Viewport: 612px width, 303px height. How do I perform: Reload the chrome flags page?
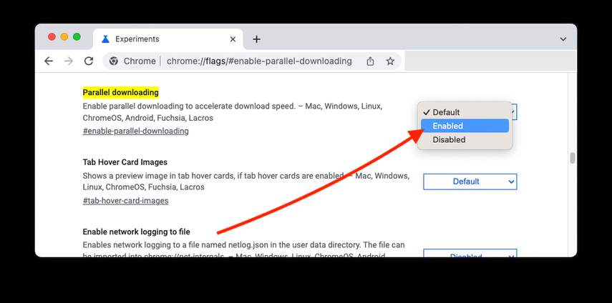[89, 61]
